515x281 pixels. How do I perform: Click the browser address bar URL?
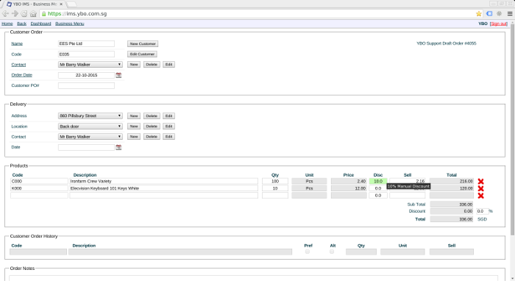tap(77, 14)
